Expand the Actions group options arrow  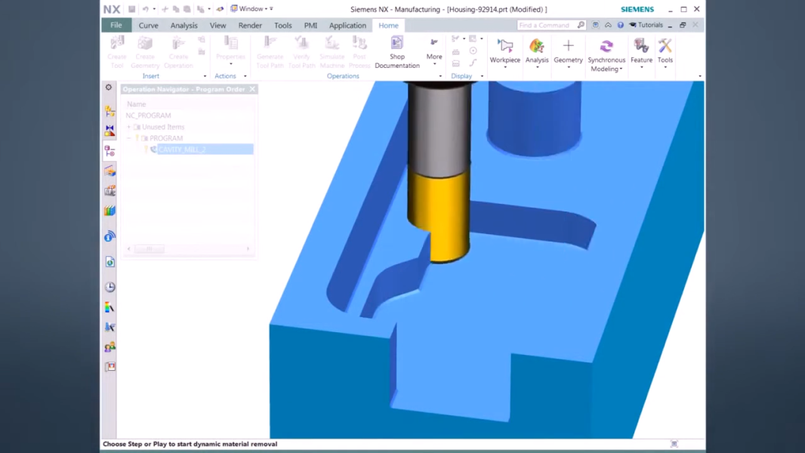(x=245, y=76)
